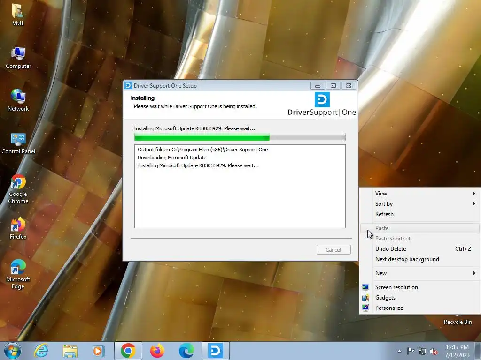The image size is (481, 360).
Task: Open the VM1 user folder icon
Action: tap(18, 14)
